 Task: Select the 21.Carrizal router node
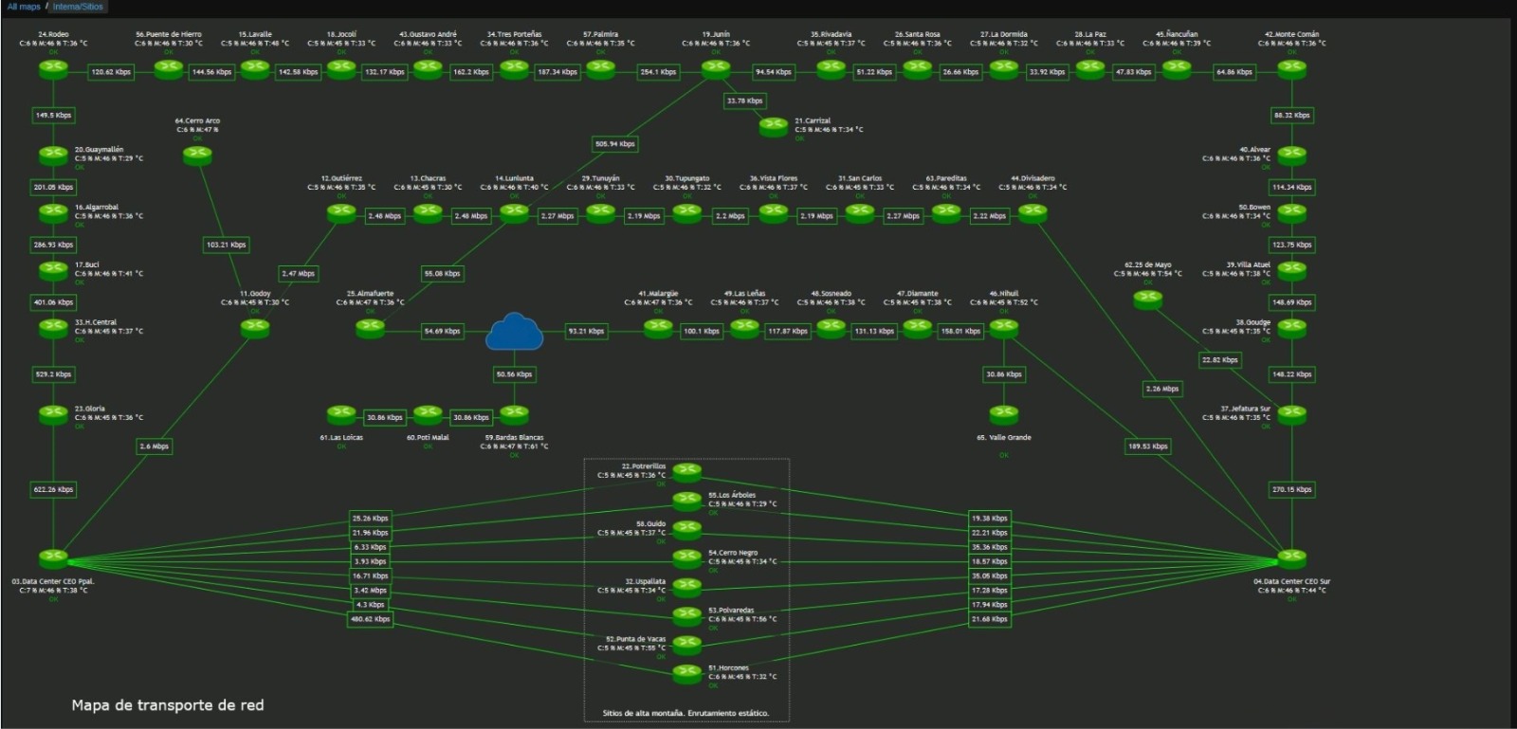coord(774,126)
